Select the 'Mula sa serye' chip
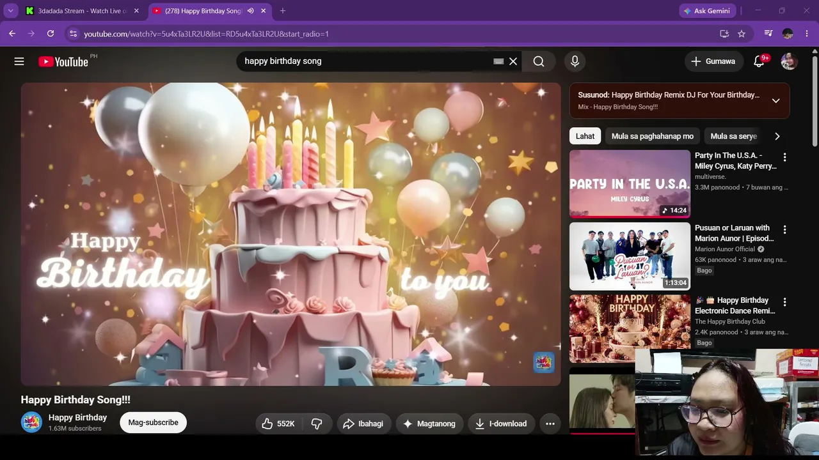The image size is (819, 460). (x=733, y=136)
